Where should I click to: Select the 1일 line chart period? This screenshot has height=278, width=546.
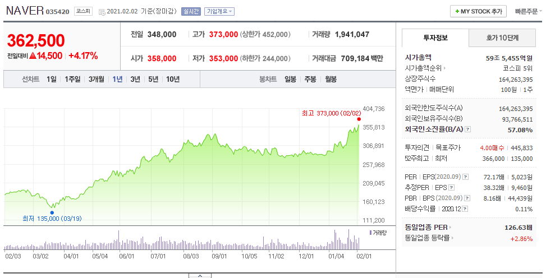(52, 80)
